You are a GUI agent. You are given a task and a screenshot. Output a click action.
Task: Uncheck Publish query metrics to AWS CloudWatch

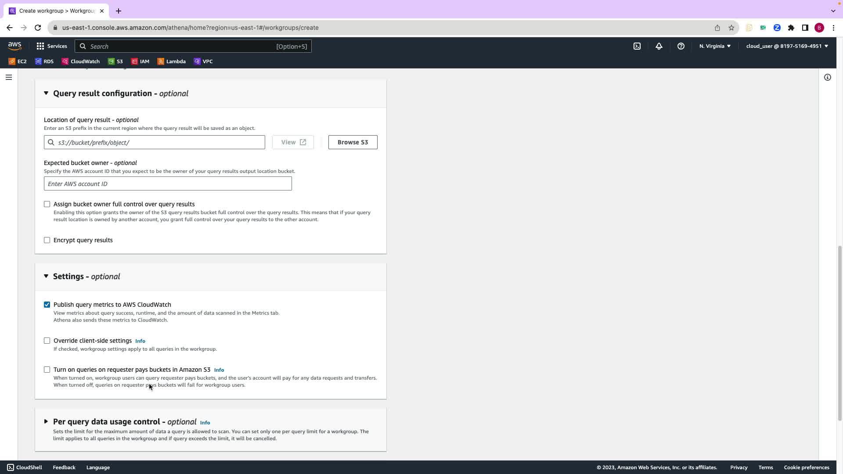(x=47, y=305)
